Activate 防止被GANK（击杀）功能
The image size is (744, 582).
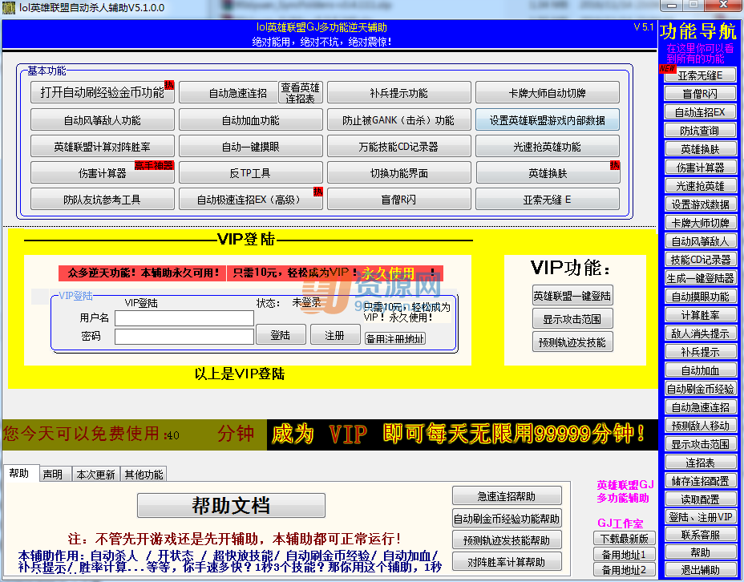pos(399,119)
